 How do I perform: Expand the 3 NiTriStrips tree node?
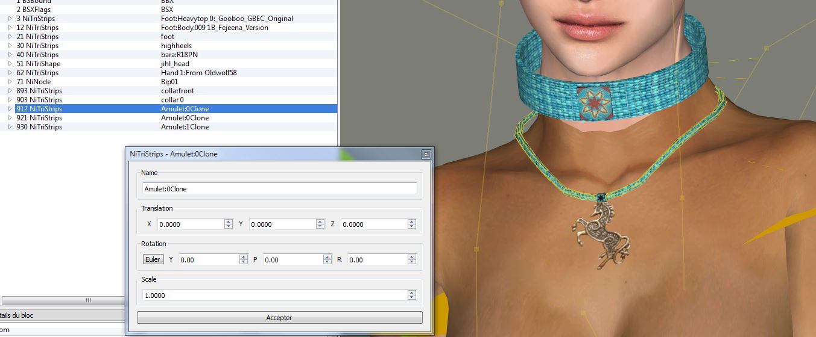10,19
